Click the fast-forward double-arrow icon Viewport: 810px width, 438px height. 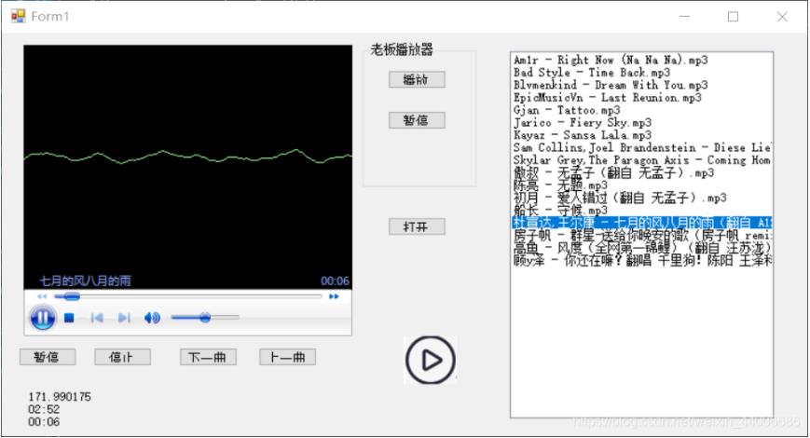(x=334, y=296)
